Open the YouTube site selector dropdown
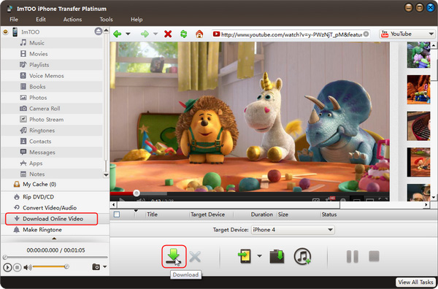The image size is (438, 289). coord(431,34)
